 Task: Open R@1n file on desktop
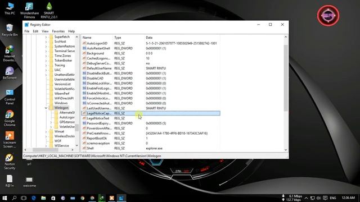coord(10,181)
